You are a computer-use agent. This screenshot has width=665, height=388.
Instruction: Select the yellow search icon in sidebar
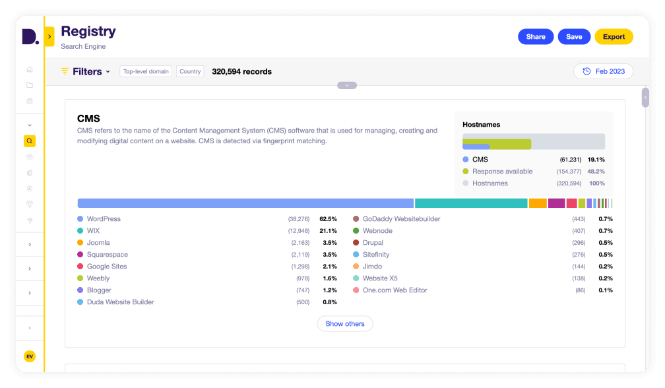click(x=30, y=141)
